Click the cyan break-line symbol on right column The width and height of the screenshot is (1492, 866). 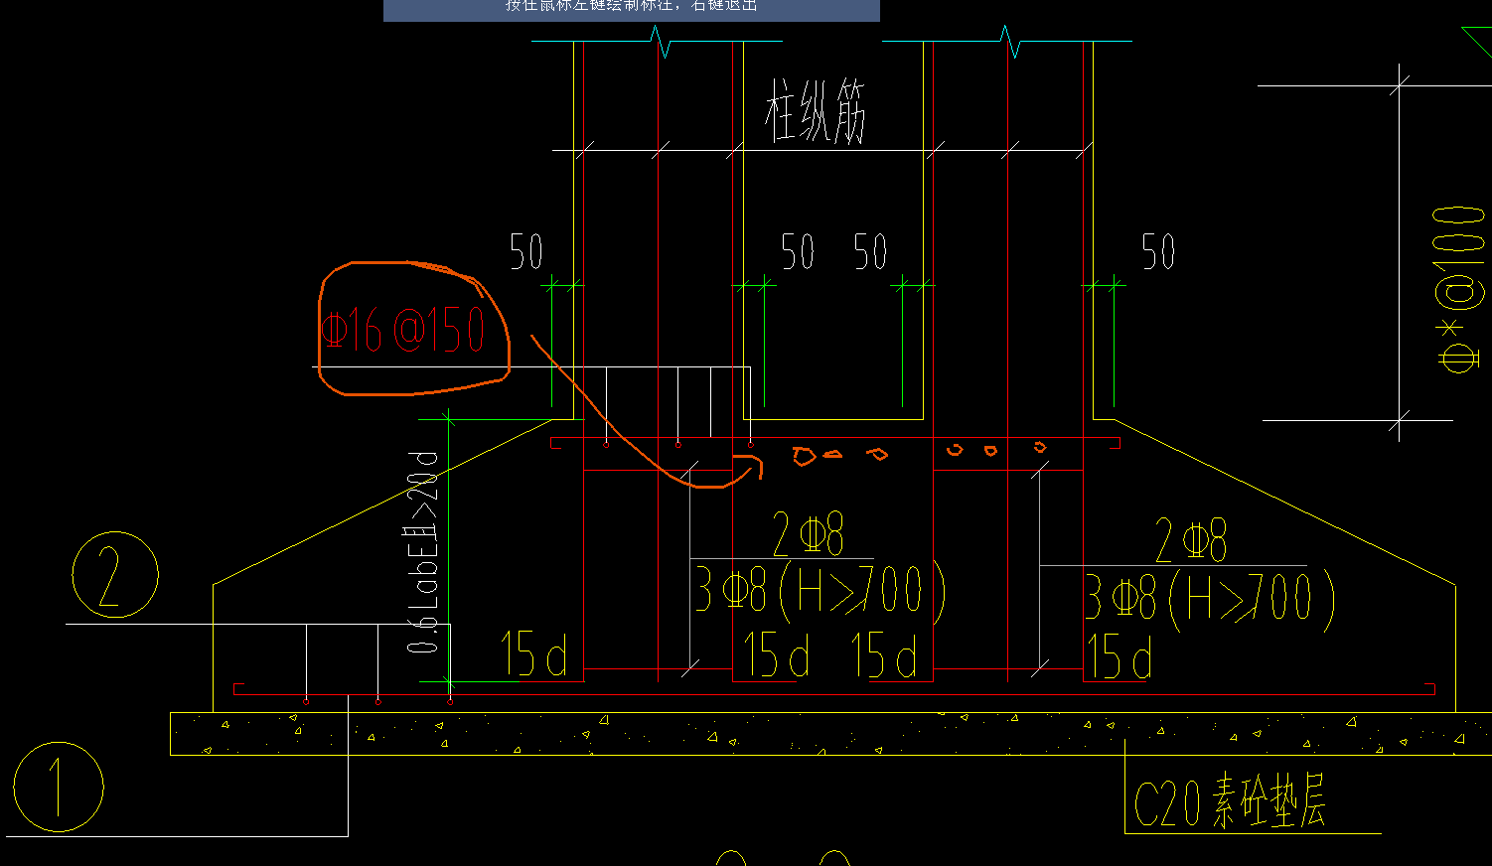(1010, 42)
